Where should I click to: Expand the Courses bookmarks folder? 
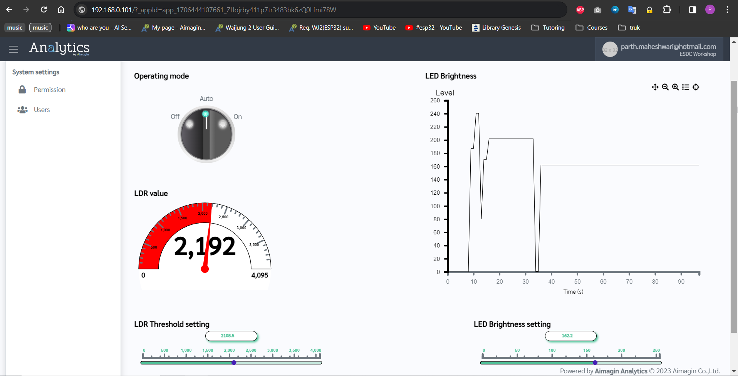(592, 28)
